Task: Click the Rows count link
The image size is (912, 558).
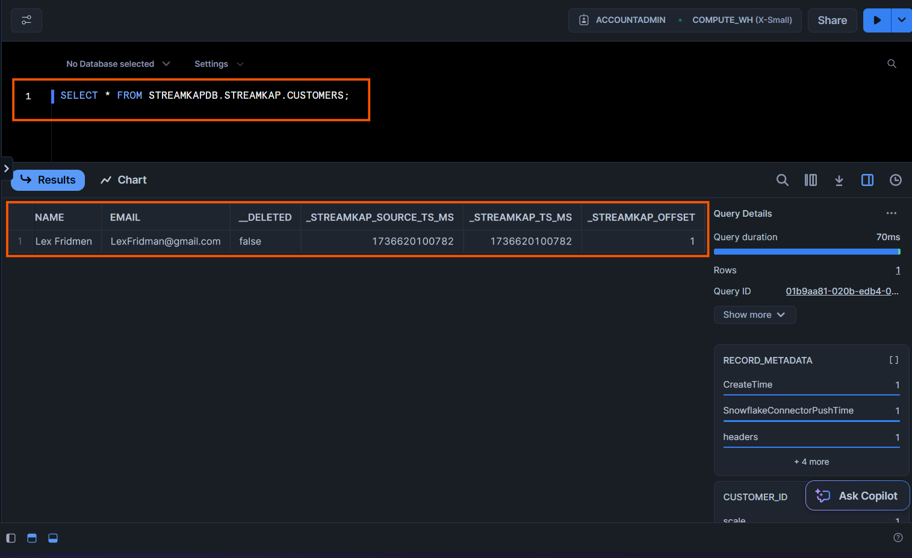Action: point(898,270)
